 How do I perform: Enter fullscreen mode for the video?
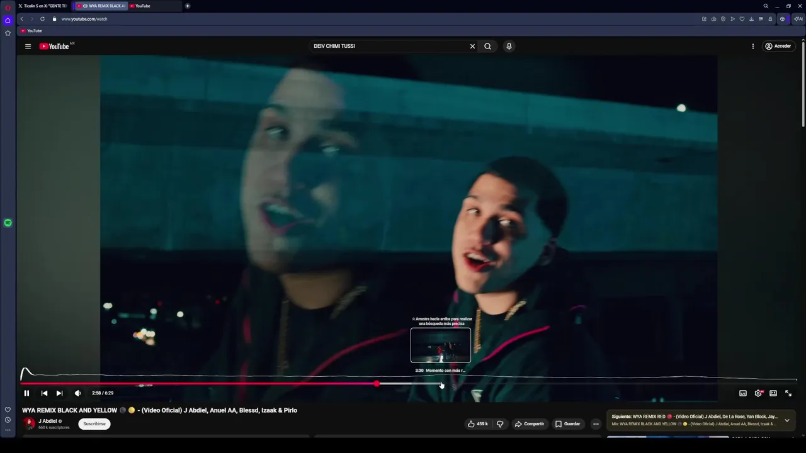click(x=788, y=393)
